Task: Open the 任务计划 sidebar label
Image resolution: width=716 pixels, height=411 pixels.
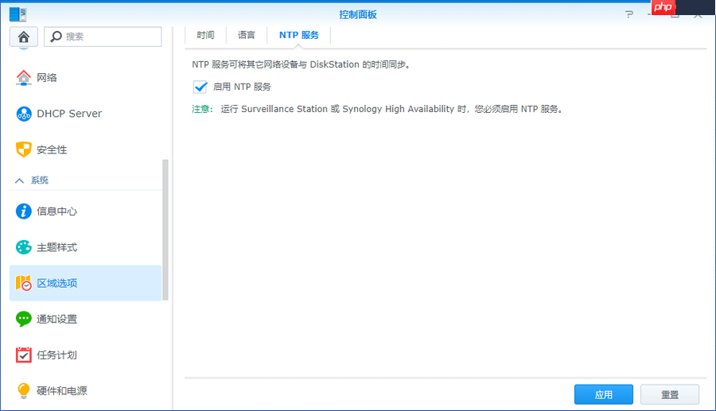Action: (56, 355)
